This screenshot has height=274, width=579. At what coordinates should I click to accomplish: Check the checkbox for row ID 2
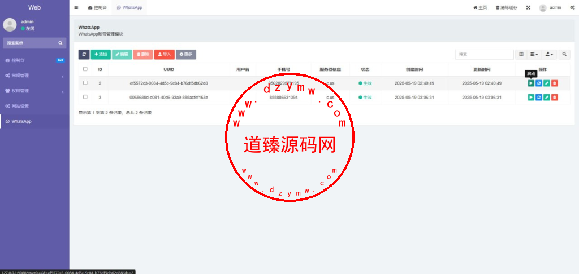click(x=85, y=83)
